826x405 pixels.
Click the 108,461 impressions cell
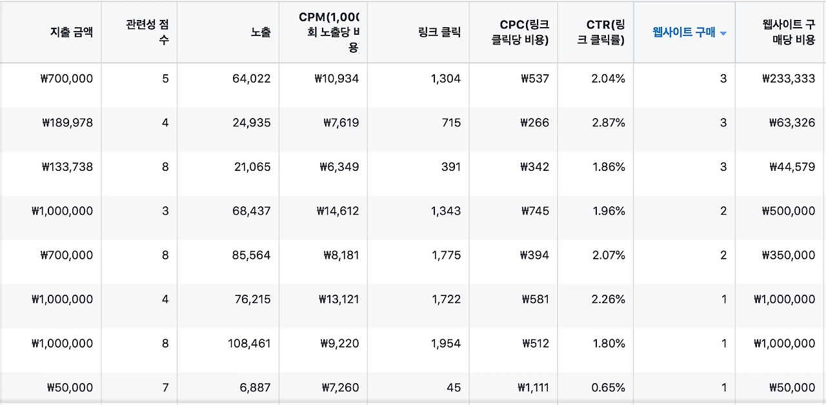coord(249,343)
